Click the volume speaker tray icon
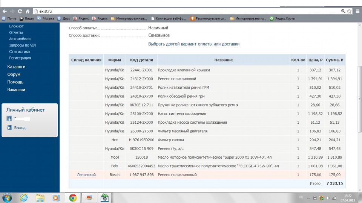Viewport: 362px width, 203px height. tap(328, 198)
